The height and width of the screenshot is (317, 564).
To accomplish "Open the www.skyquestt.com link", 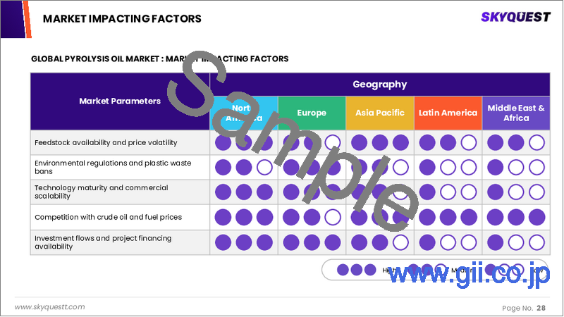I will [x=50, y=307].
